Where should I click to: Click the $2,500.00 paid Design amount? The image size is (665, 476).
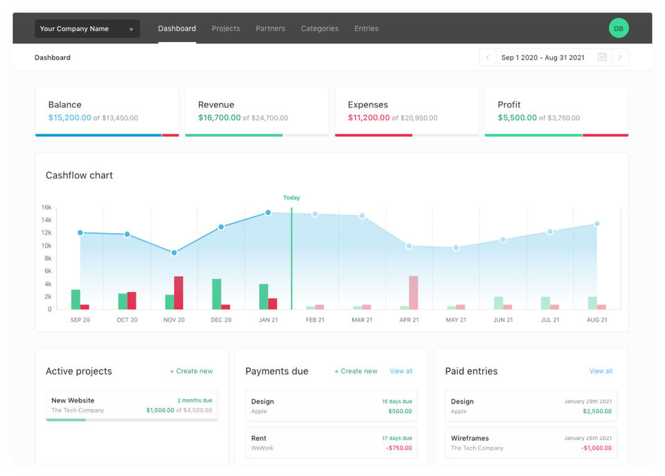(597, 411)
